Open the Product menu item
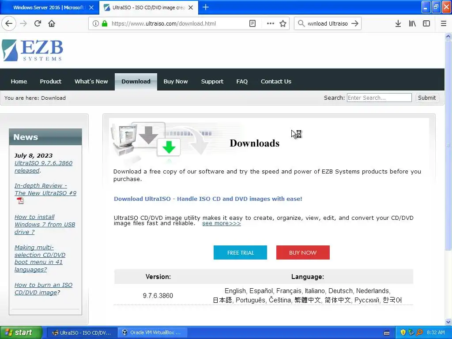 [50, 81]
